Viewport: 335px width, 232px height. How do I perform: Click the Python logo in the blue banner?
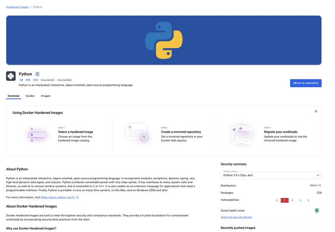[164, 40]
